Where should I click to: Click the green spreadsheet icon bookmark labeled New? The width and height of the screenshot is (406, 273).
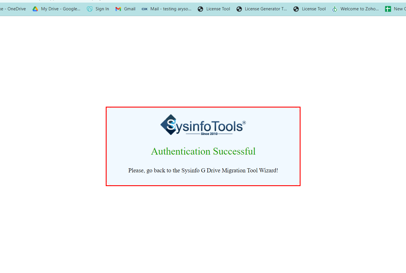pos(388,9)
